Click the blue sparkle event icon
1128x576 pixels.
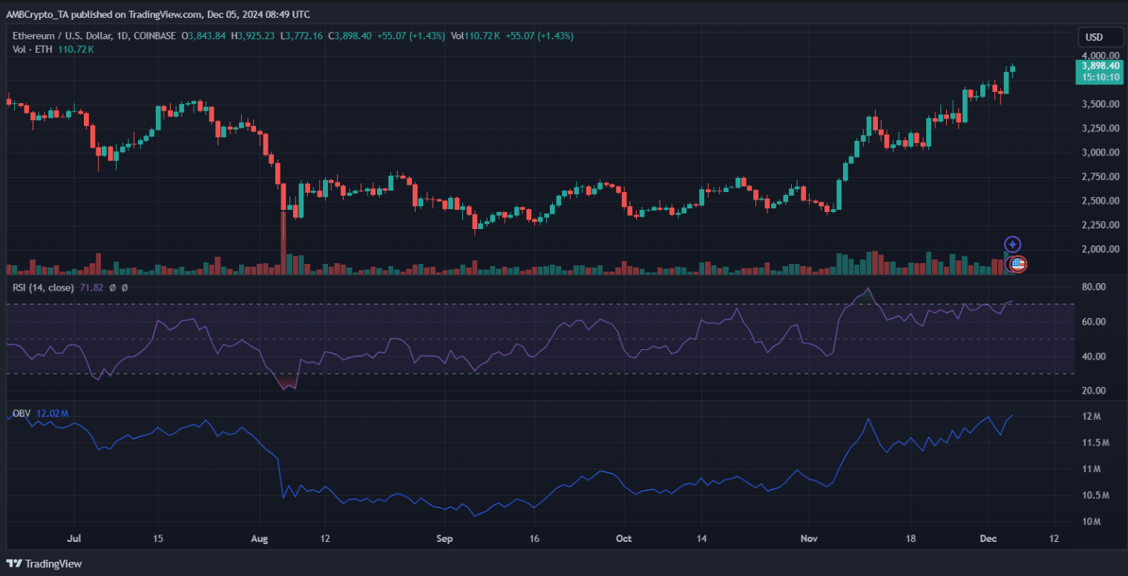(1013, 244)
